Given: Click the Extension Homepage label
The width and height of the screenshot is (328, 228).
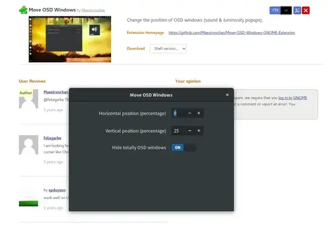Looking at the screenshot, I should pos(145,33).
